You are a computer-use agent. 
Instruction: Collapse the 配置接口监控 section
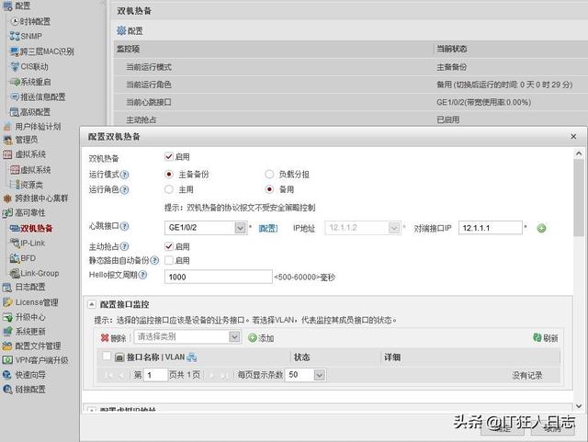(x=92, y=304)
